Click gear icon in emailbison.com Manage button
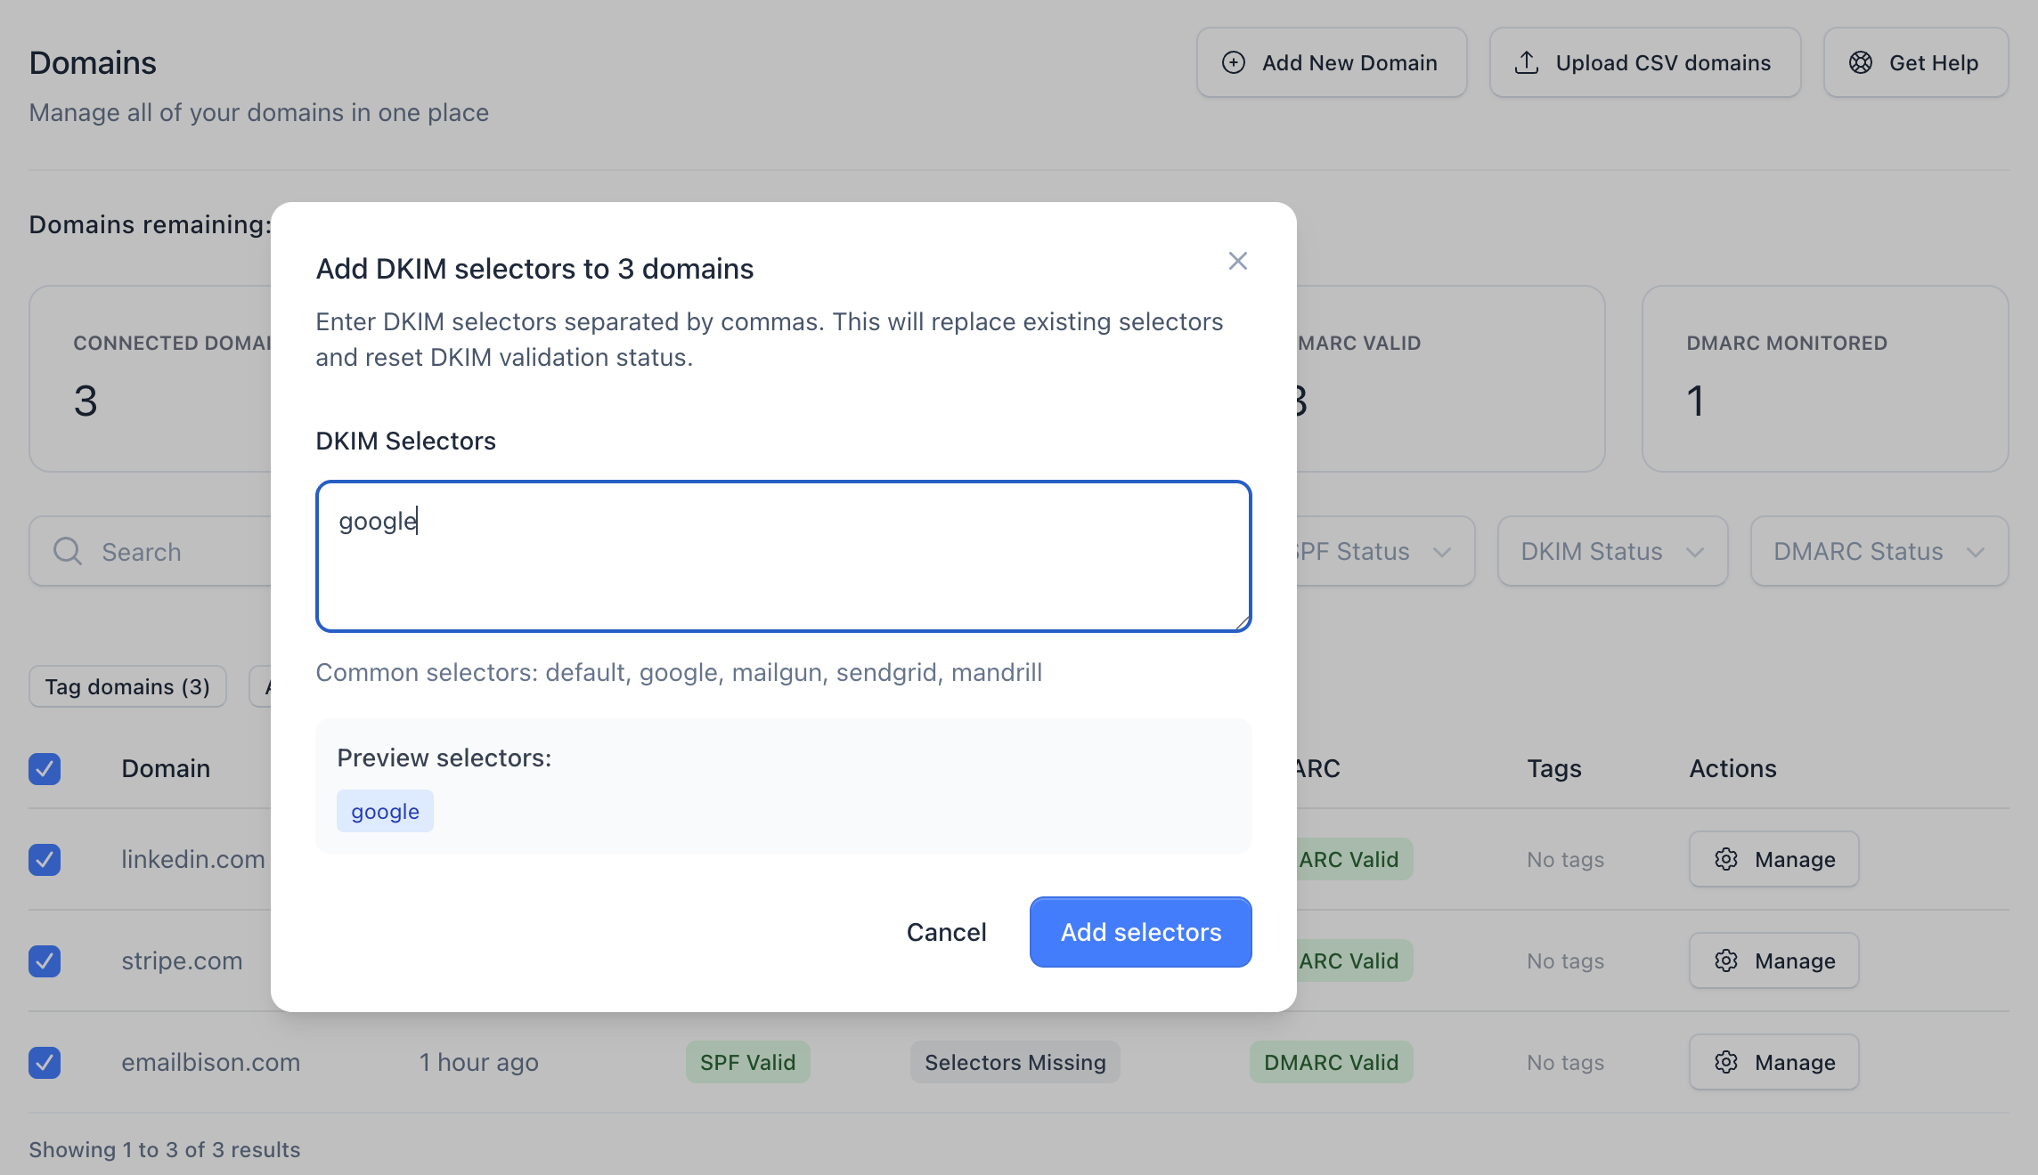Viewport: 2038px width, 1175px height. 1726,1062
